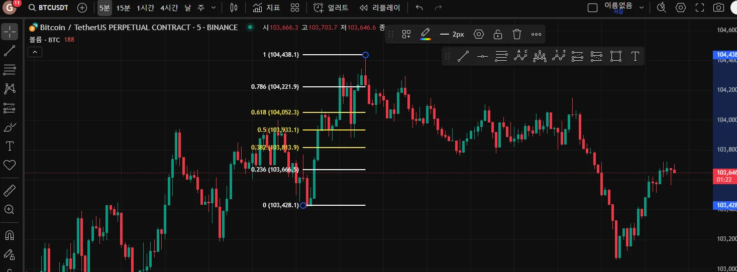This screenshot has width=737, height=272.
Task: Pick horizontal ray in favorites toolbar
Action: pos(482,56)
